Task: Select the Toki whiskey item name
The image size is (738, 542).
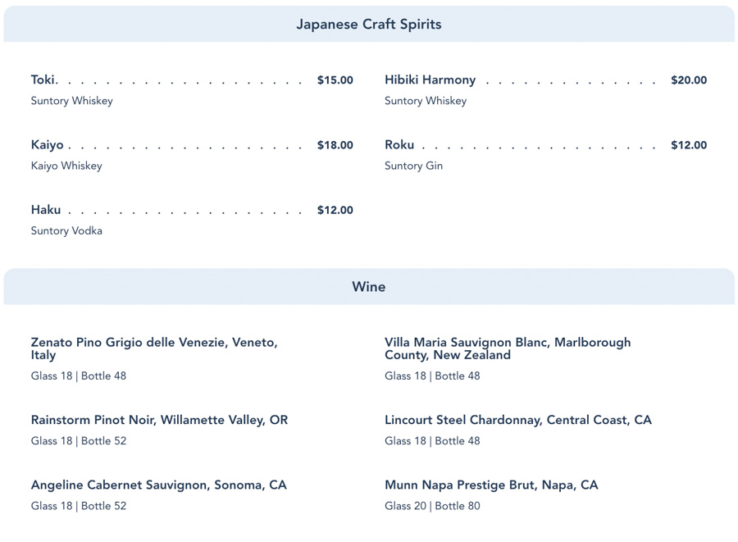Action: click(x=43, y=80)
